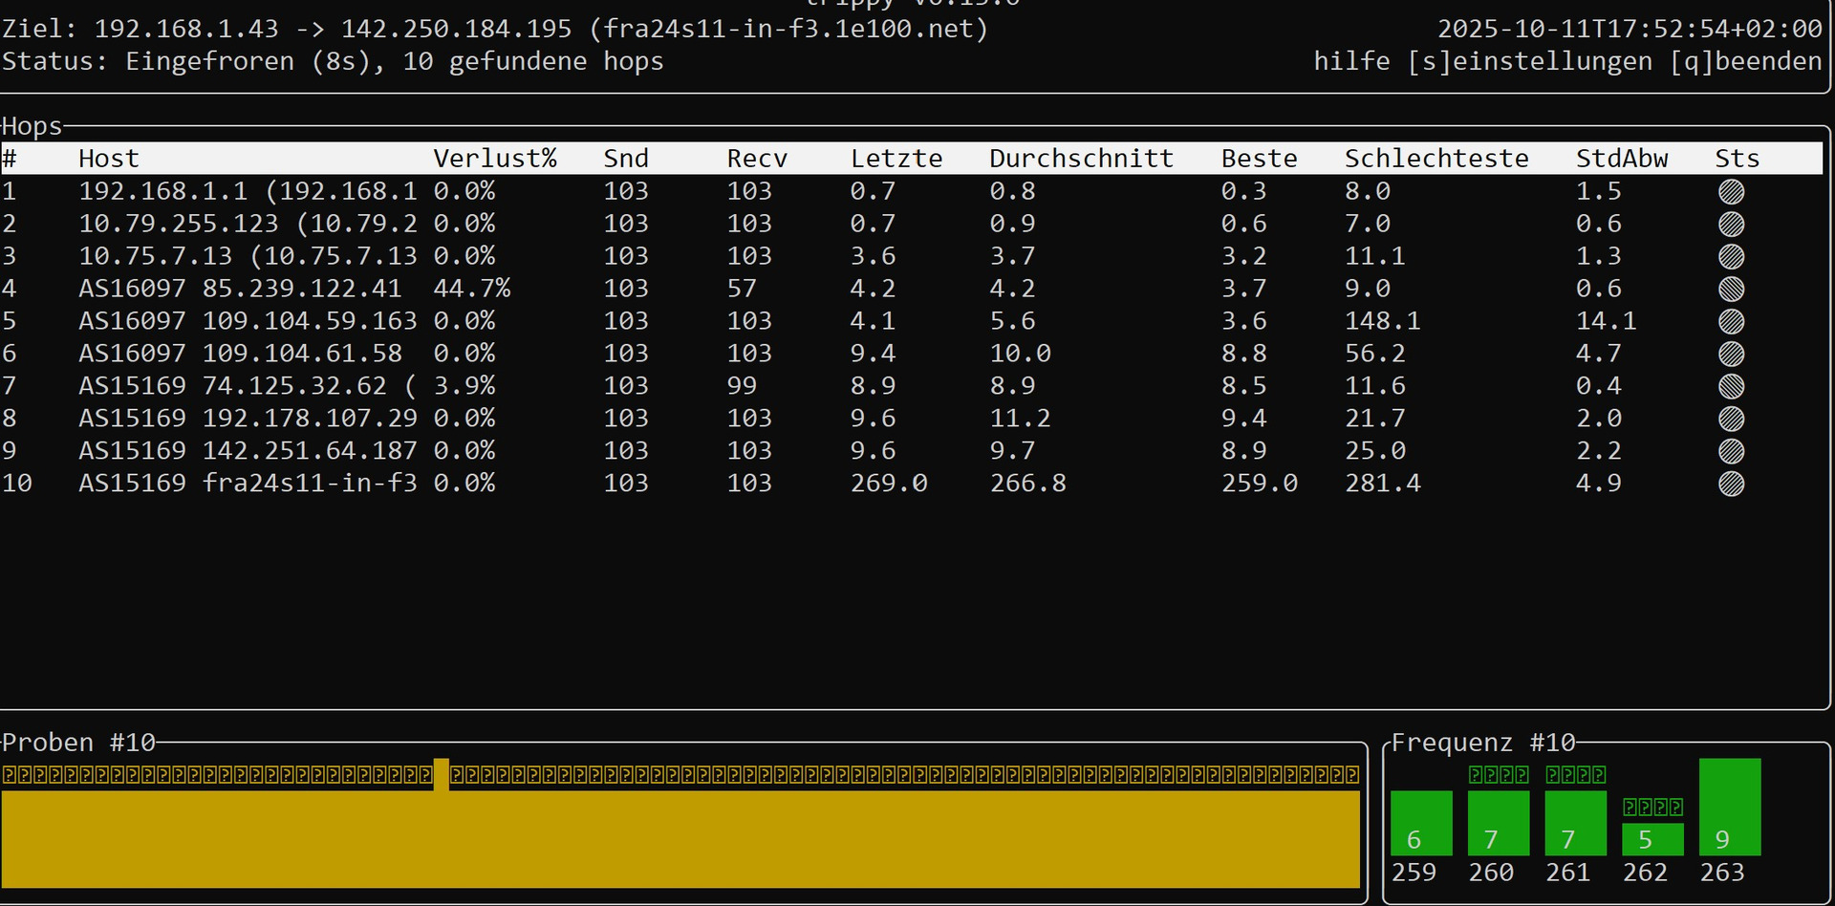Select hop 2 host 10.79.255.123

click(x=248, y=224)
